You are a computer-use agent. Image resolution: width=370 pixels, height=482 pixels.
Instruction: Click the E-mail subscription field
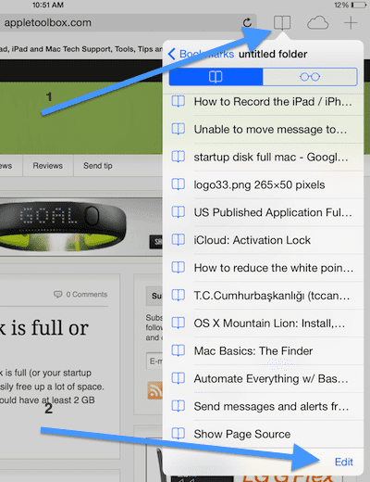point(154,361)
